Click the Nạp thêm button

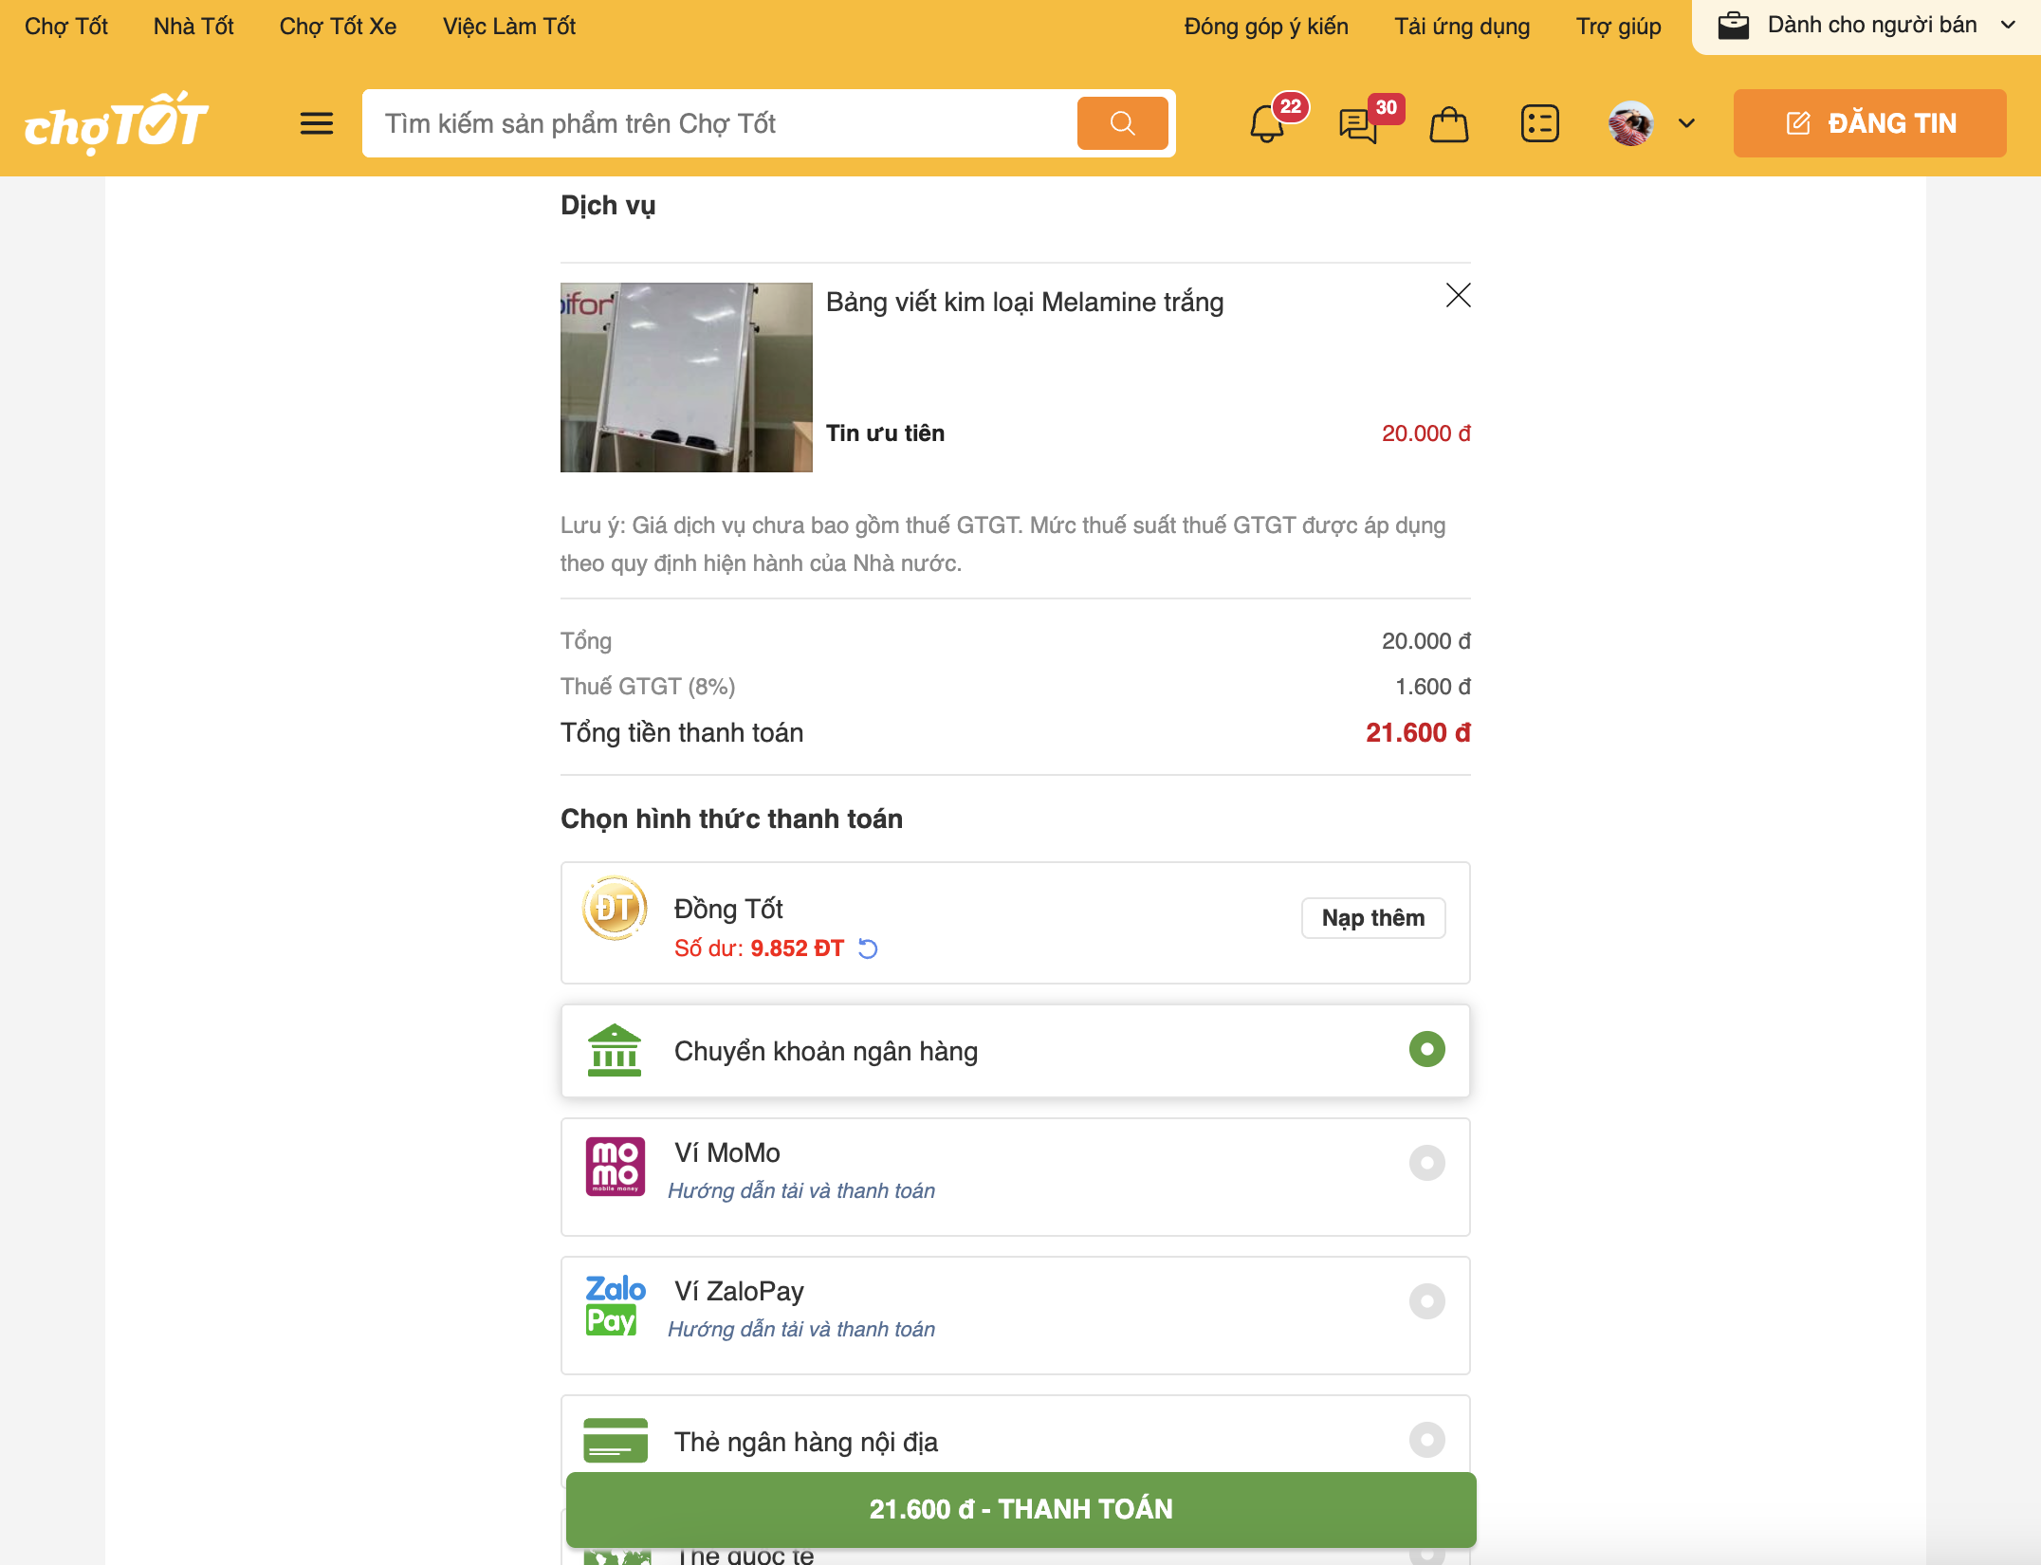point(1372,918)
